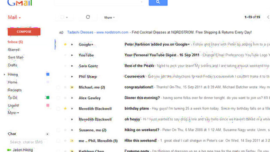Image resolution: width=270 pixels, height=152 pixels.
Task: Click the blue Hiking label color swatch
Action: point(48,74)
